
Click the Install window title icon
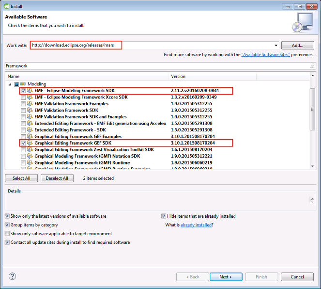[7, 6]
